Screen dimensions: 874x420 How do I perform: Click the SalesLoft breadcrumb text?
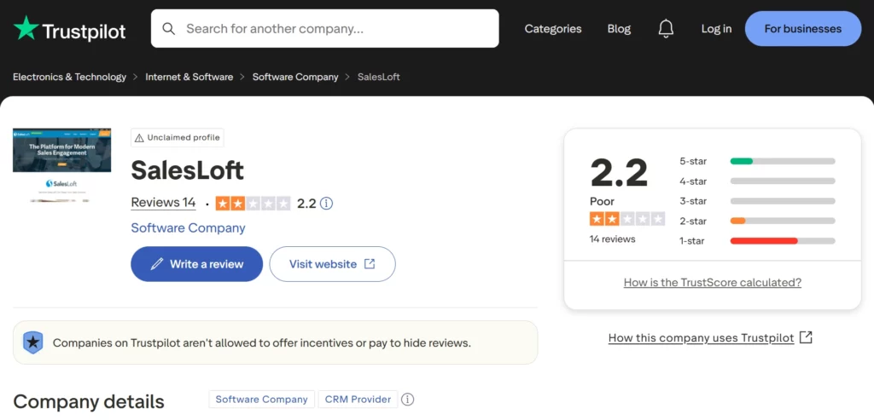pos(379,77)
